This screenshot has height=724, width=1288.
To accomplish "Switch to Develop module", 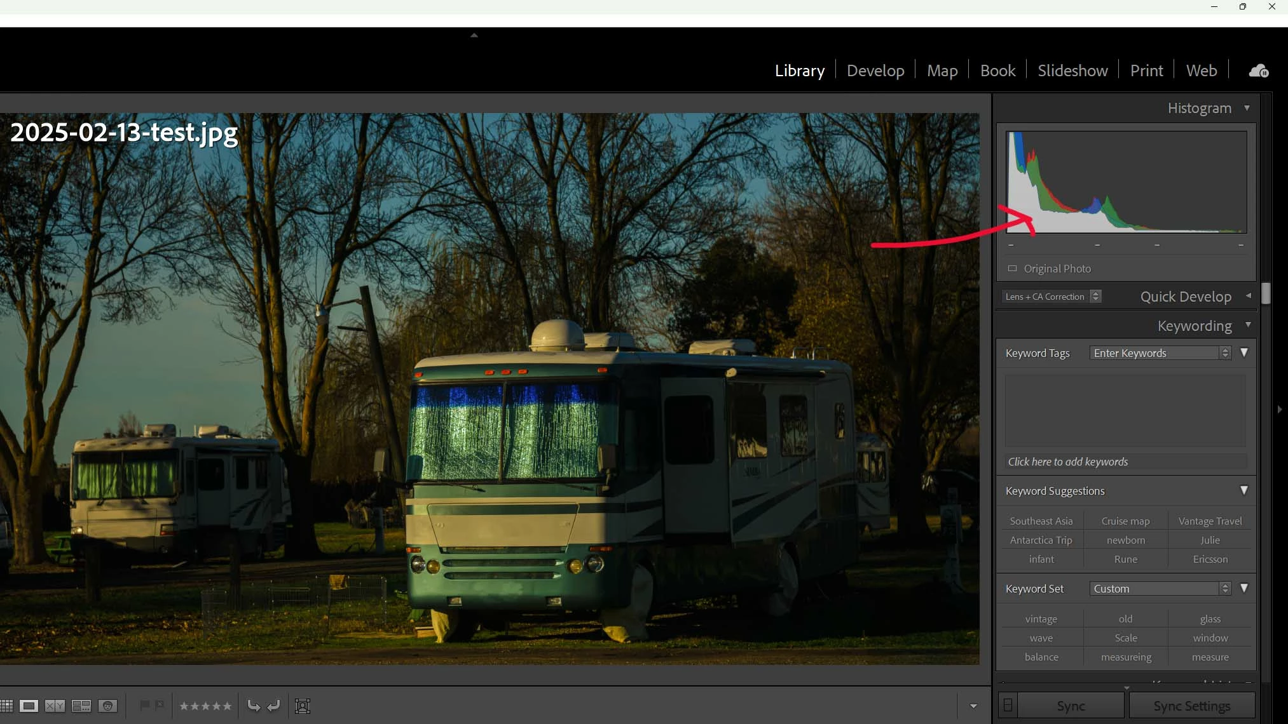I will pyautogui.click(x=875, y=70).
